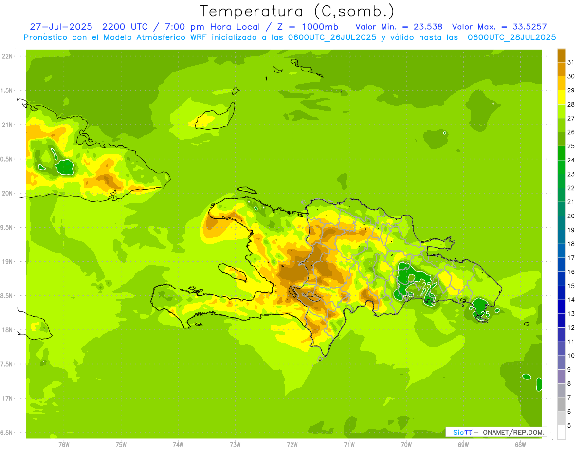584x451 pixels.
Task: Click the "Valor Min. = 23.538" value
Action: [x=399, y=27]
